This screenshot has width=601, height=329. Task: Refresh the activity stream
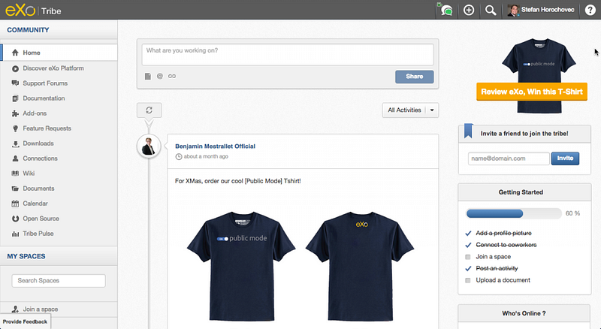pos(149,110)
